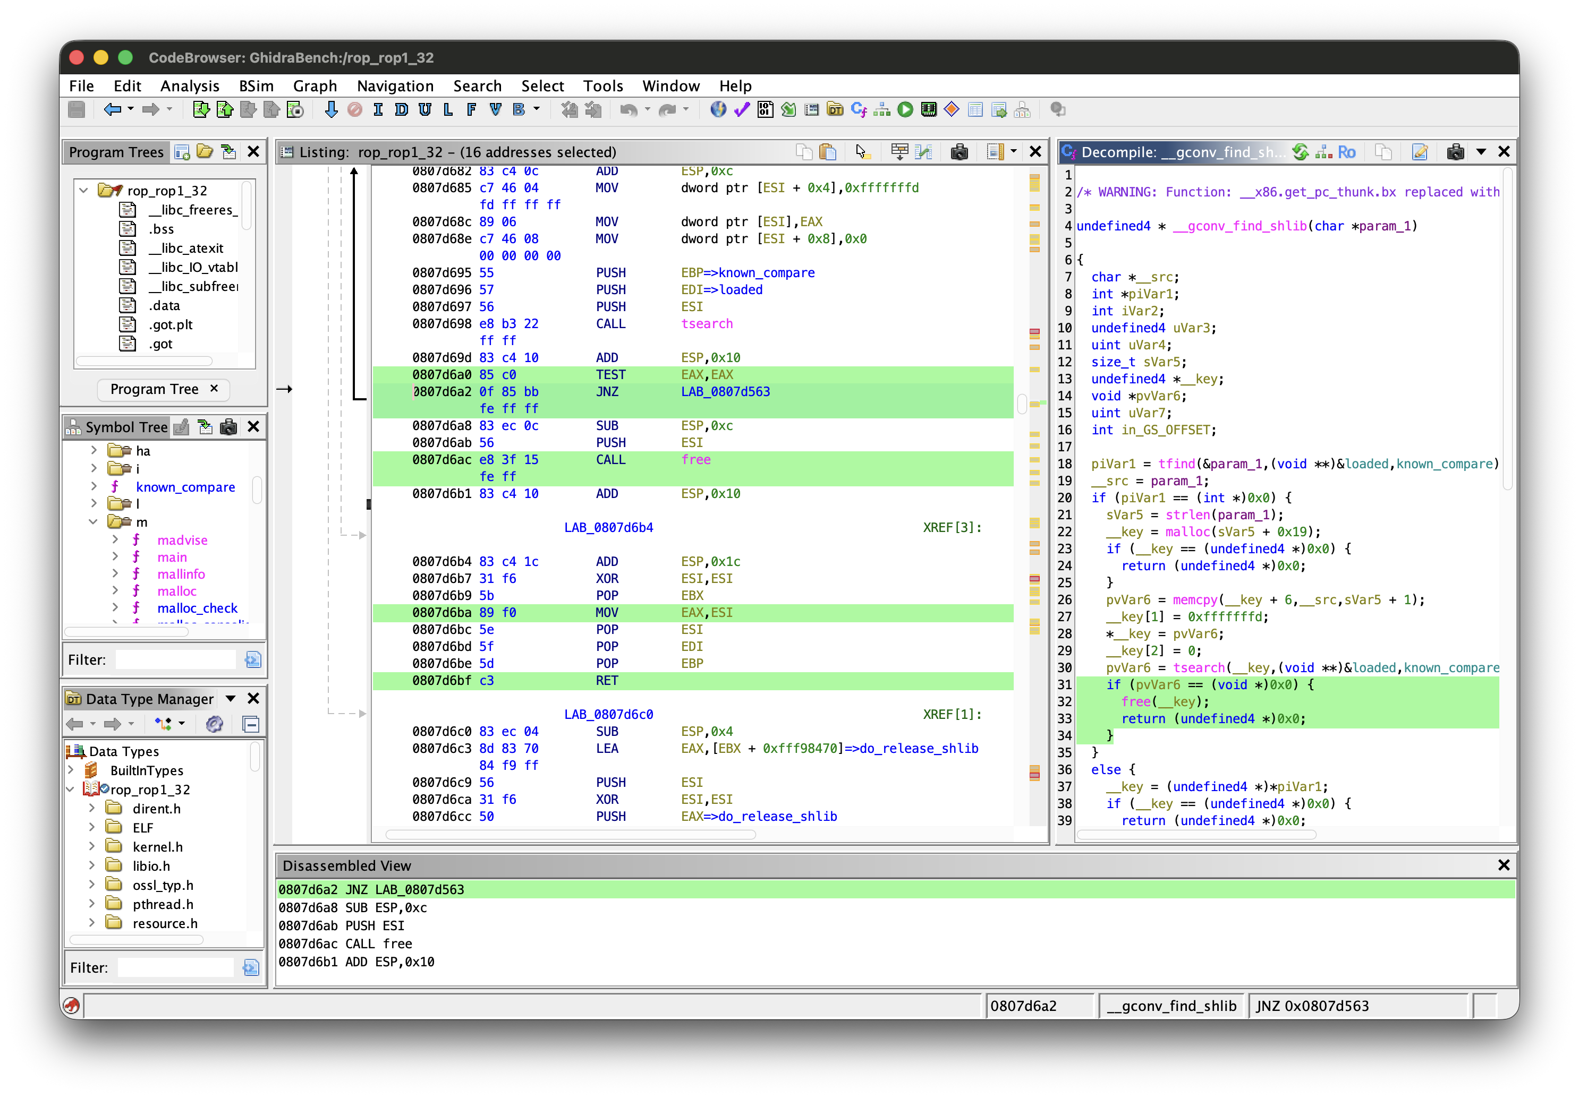The height and width of the screenshot is (1098, 1579).
Task: Click the Program Tree tab button
Action: 154,389
